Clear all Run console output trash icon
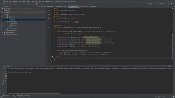Screen dimensions: 175x98 pyautogui.click(x=6, y=80)
